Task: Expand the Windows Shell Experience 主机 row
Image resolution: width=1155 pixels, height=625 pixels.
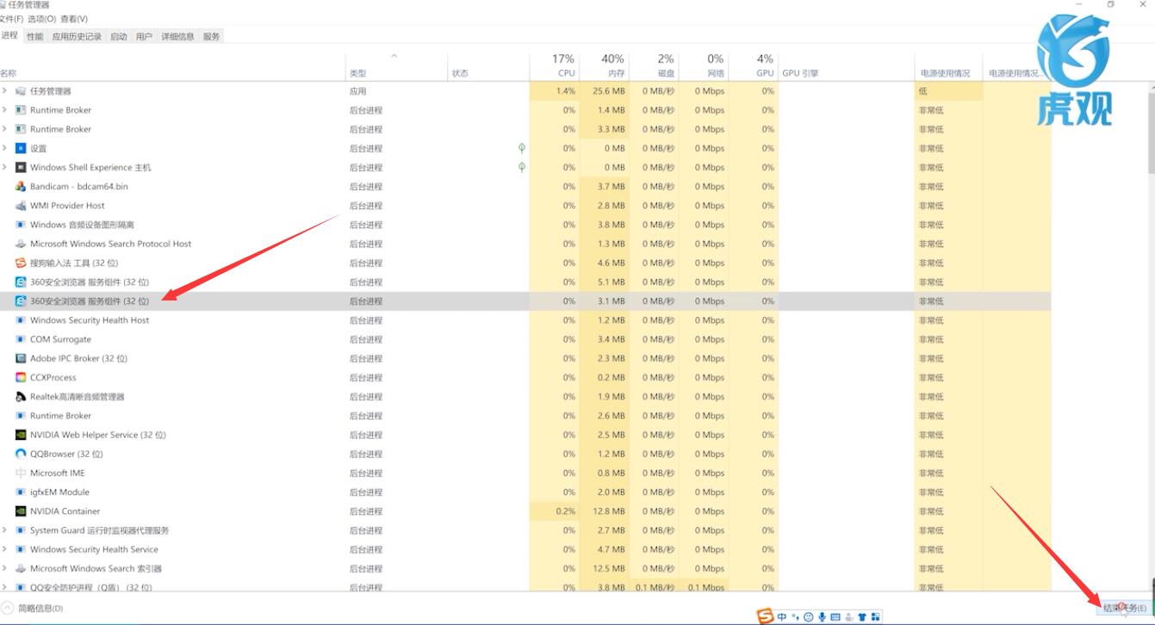Action: point(4,167)
